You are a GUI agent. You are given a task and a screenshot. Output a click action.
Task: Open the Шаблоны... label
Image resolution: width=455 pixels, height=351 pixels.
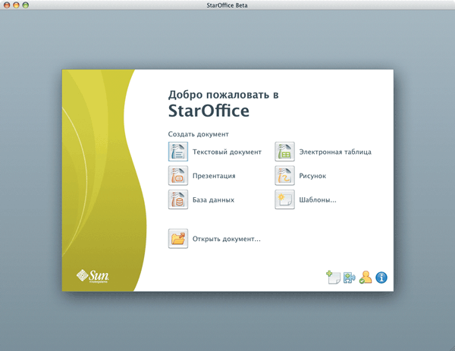[x=318, y=200]
